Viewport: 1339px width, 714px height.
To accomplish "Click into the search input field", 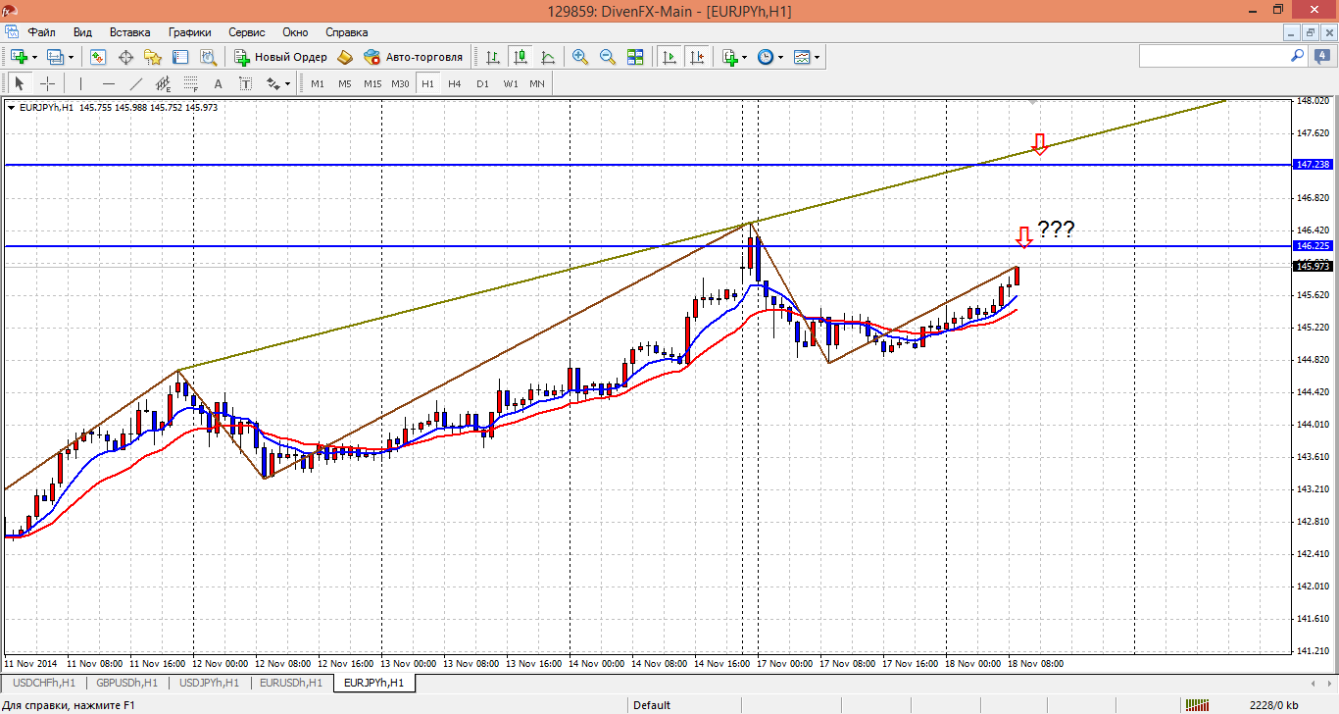I will pos(1214,57).
